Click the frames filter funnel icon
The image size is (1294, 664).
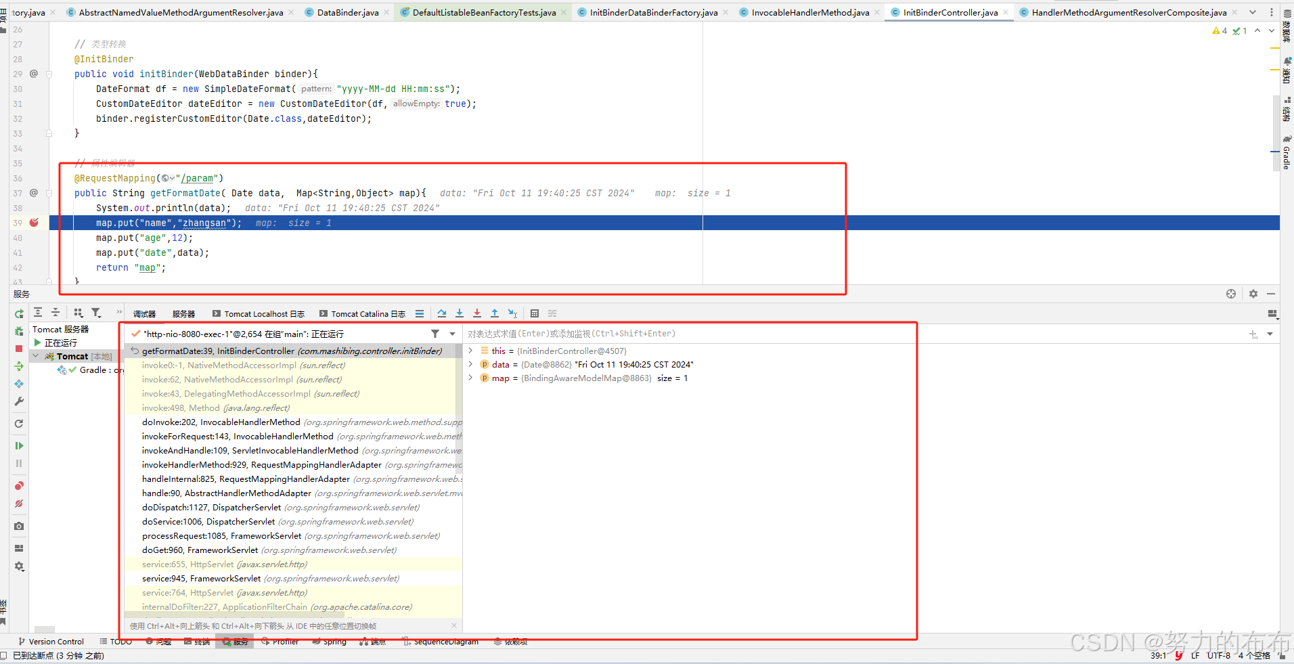(435, 334)
